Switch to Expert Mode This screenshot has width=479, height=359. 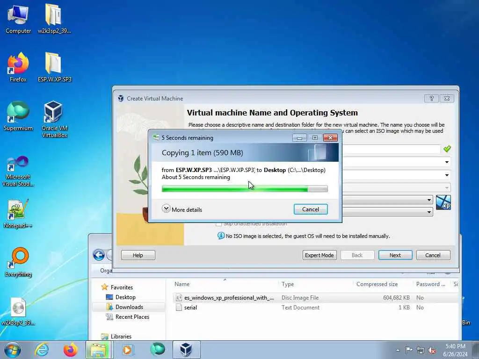(x=319, y=255)
